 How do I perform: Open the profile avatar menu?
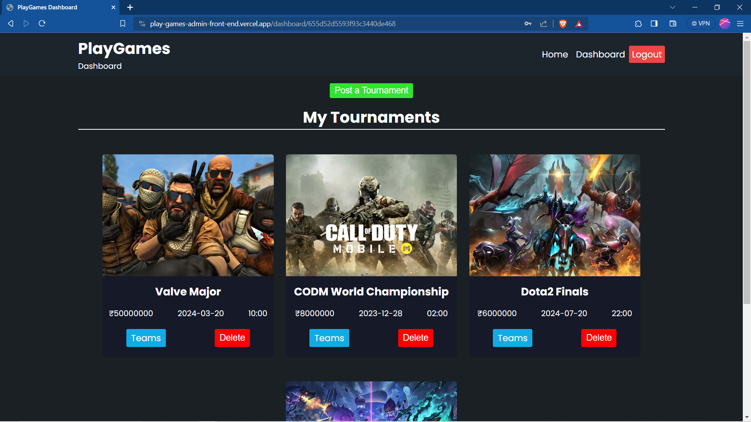click(x=725, y=24)
